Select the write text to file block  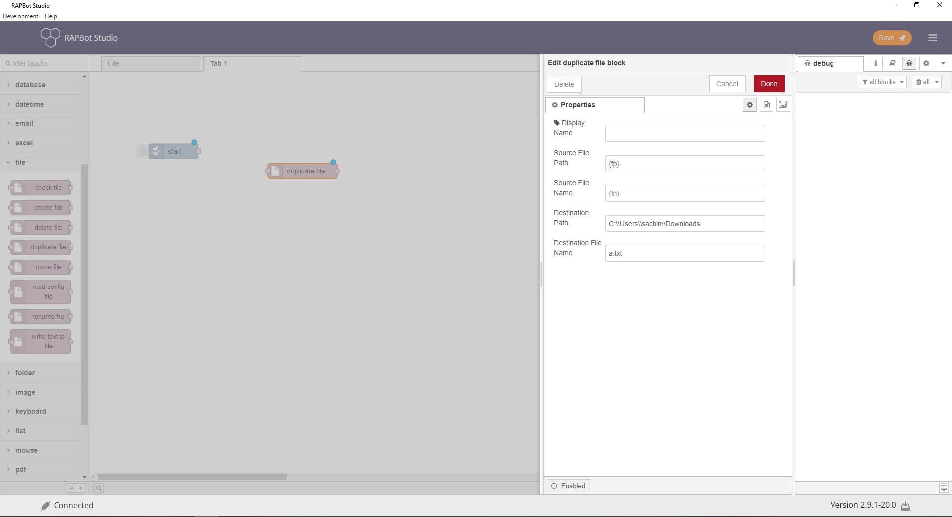click(41, 342)
